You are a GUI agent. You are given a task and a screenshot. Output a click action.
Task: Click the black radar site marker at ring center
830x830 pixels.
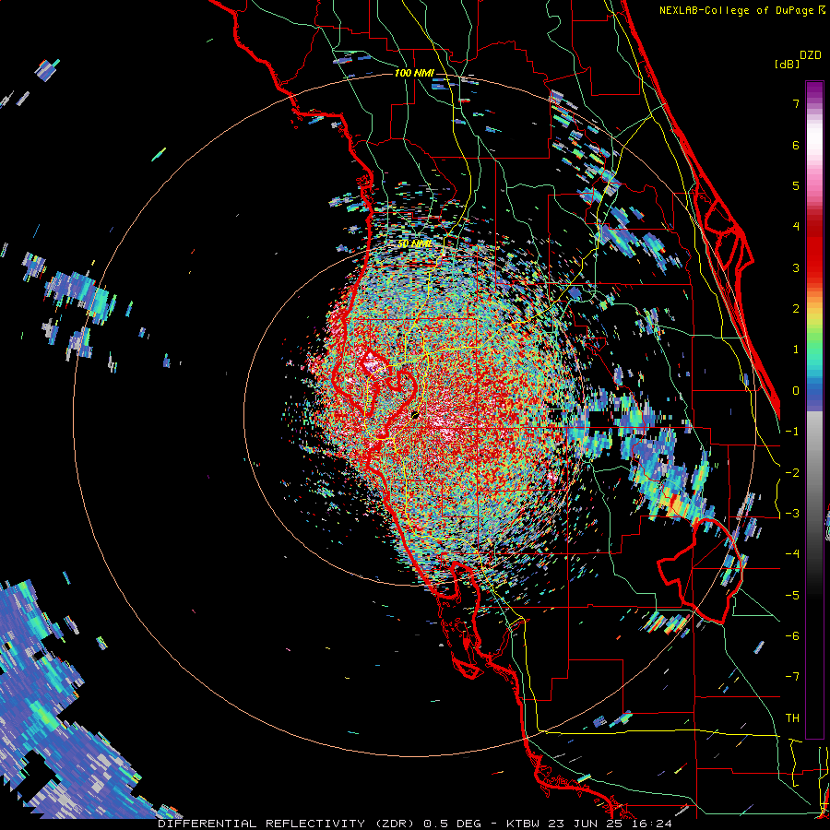point(416,415)
